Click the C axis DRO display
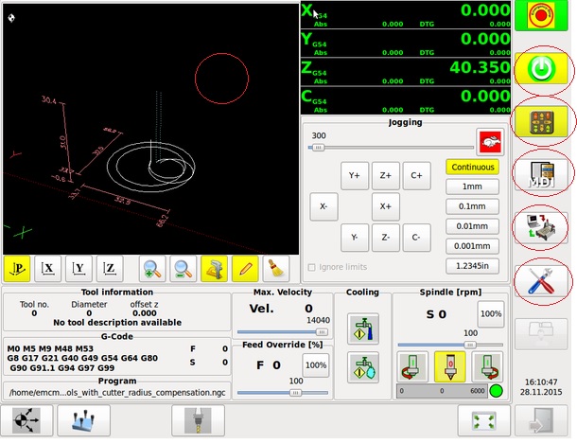 tap(406, 100)
